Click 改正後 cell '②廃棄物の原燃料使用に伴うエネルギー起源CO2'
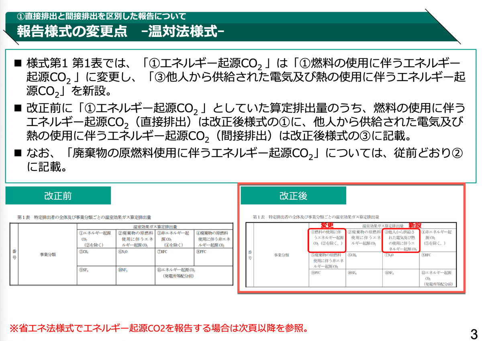 coord(364,240)
